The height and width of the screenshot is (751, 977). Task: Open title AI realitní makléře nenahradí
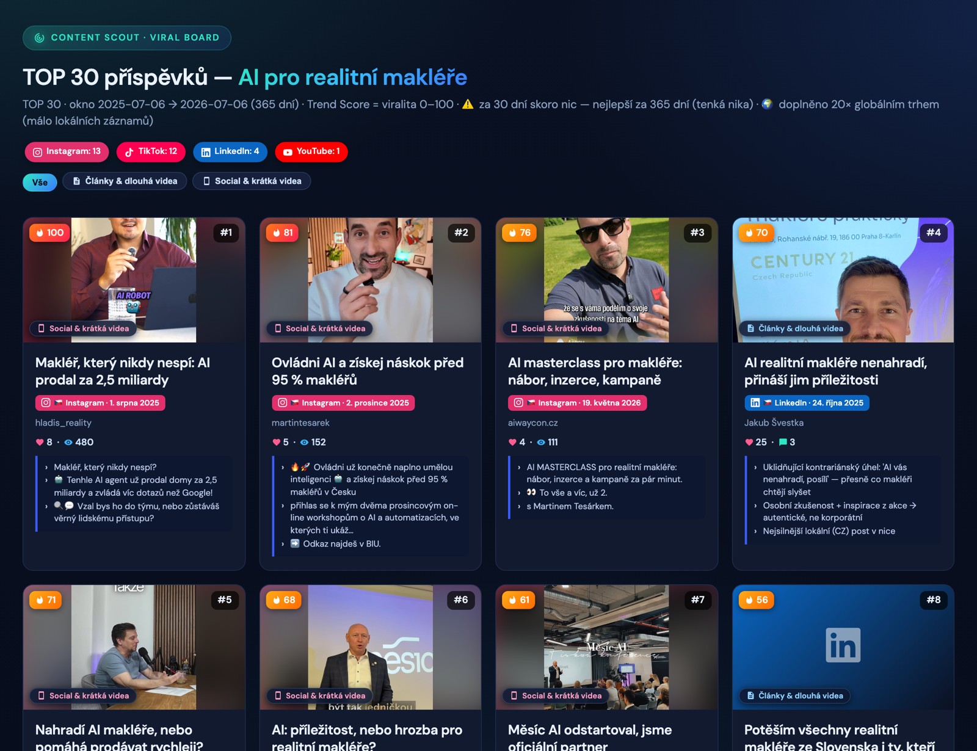835,371
